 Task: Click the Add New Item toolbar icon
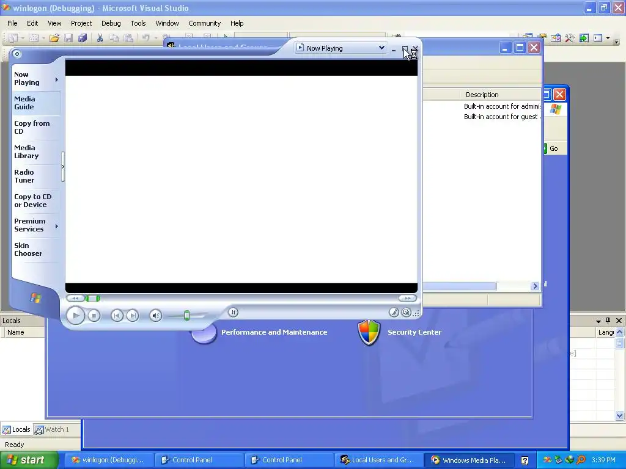(34, 38)
